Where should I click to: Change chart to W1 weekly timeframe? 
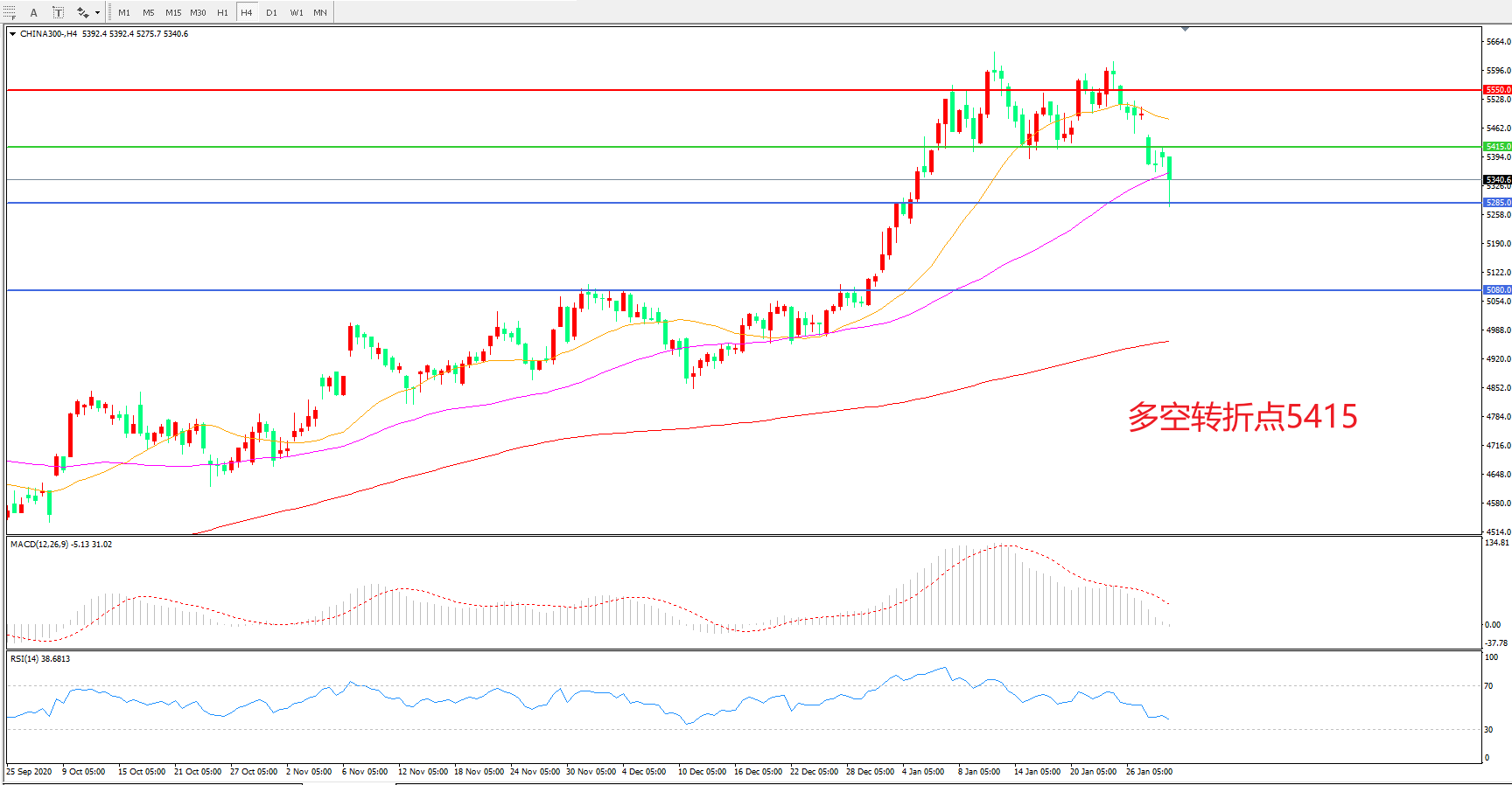click(297, 12)
